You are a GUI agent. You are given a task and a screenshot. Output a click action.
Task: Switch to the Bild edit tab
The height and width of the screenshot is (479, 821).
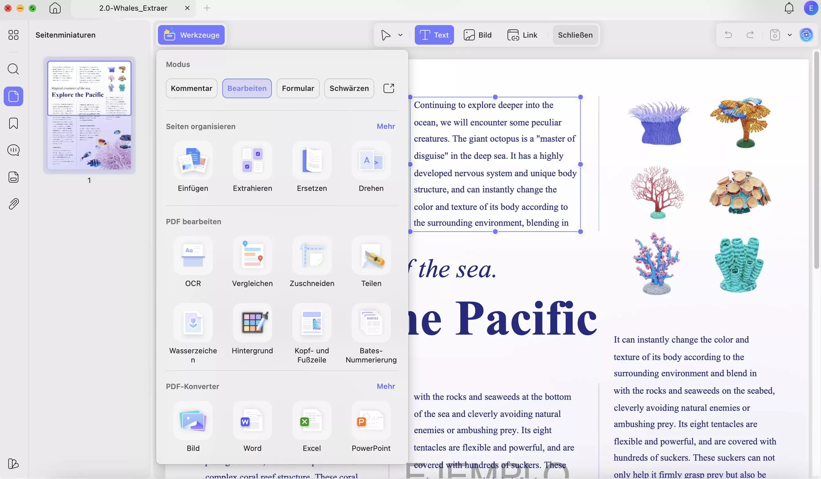point(478,35)
